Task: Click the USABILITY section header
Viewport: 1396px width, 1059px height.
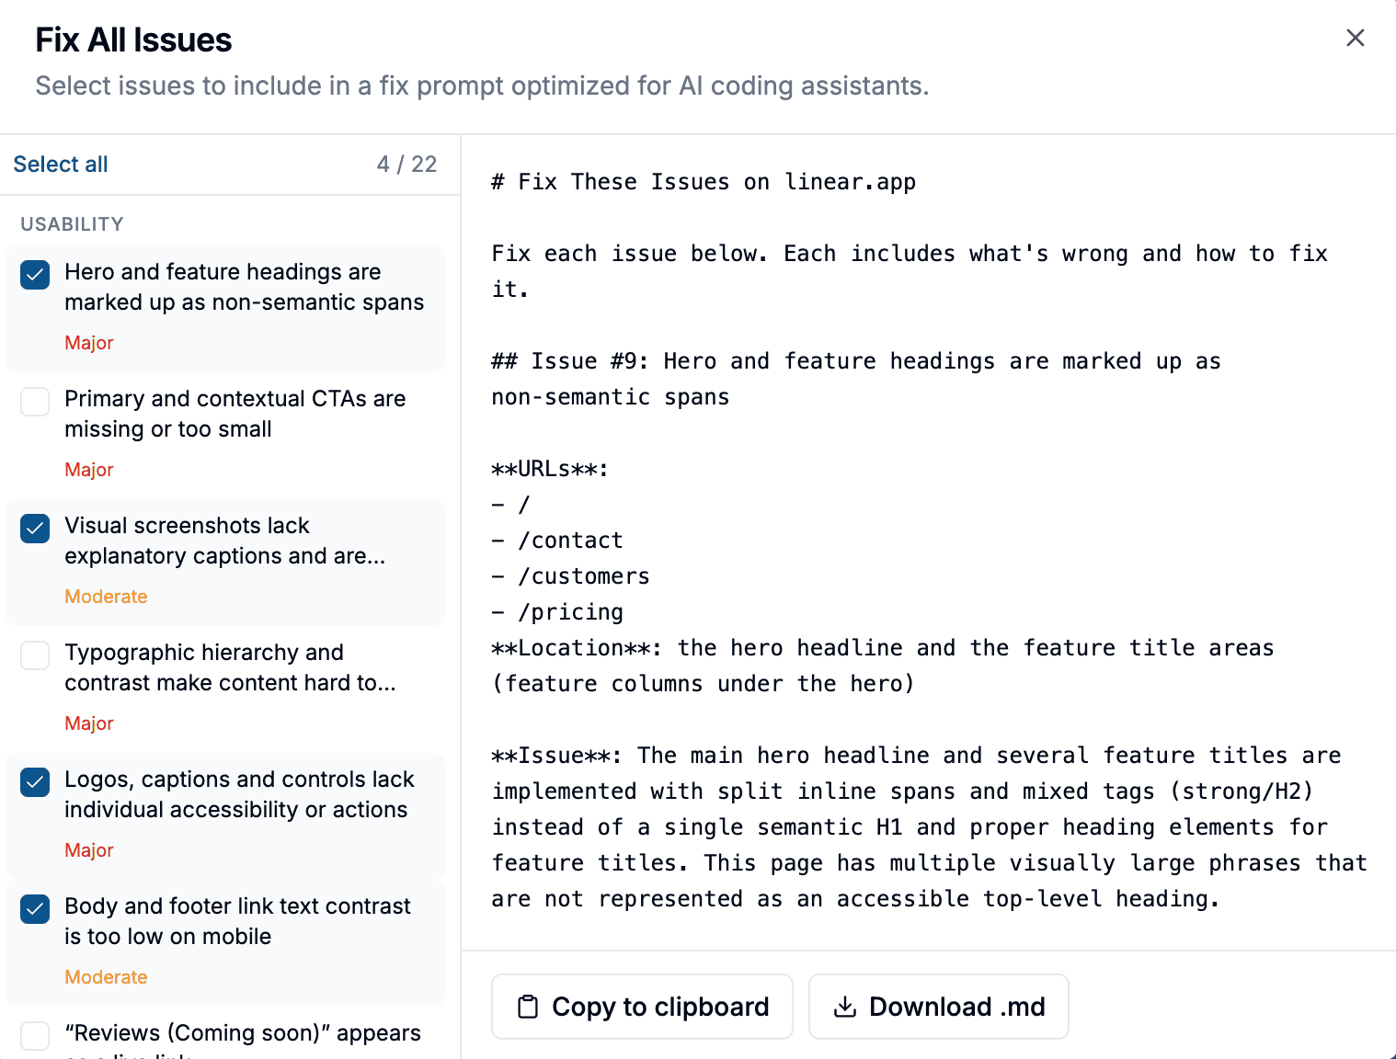Action: pos(72,223)
